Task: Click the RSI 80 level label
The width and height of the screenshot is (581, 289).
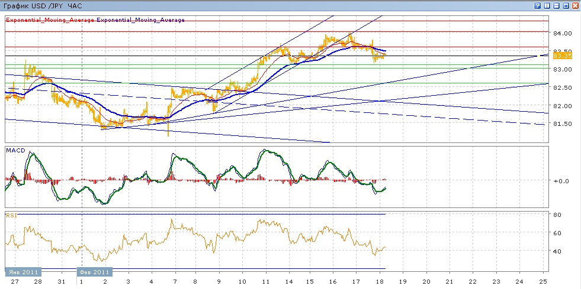Action: [x=558, y=215]
